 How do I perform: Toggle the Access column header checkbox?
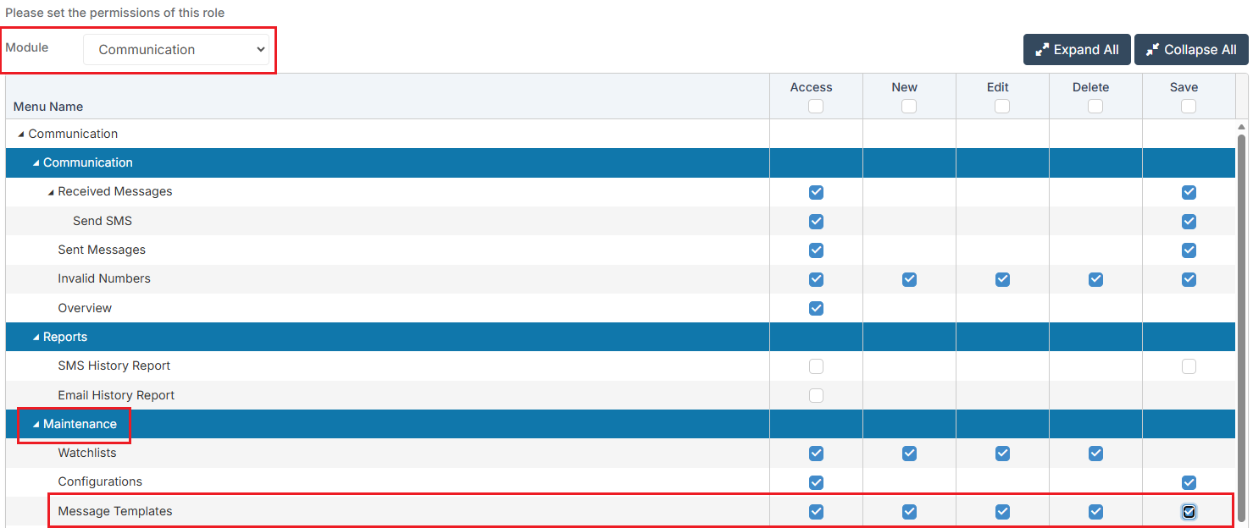pyautogui.click(x=816, y=107)
